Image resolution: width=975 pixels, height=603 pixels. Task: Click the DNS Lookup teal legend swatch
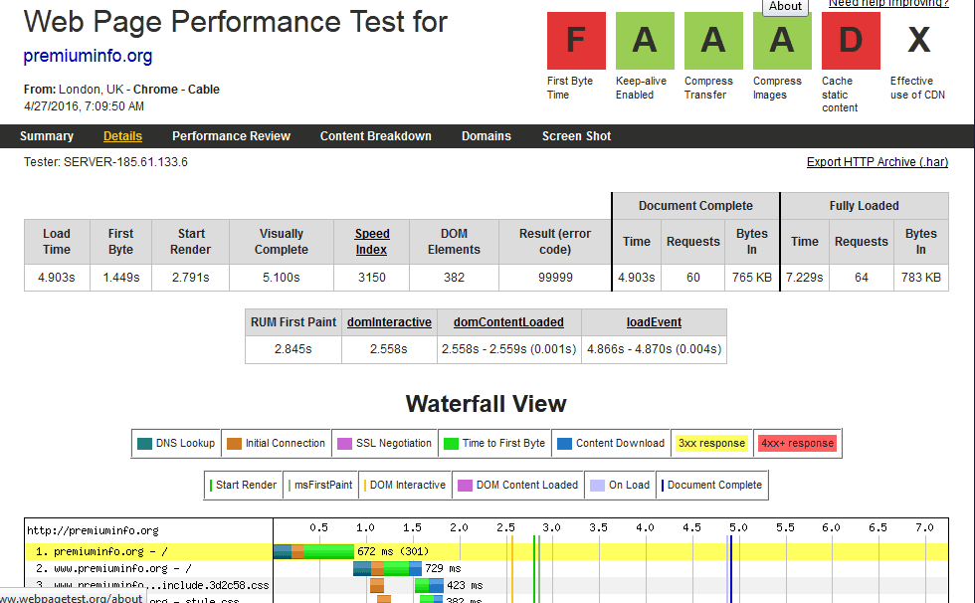(144, 444)
